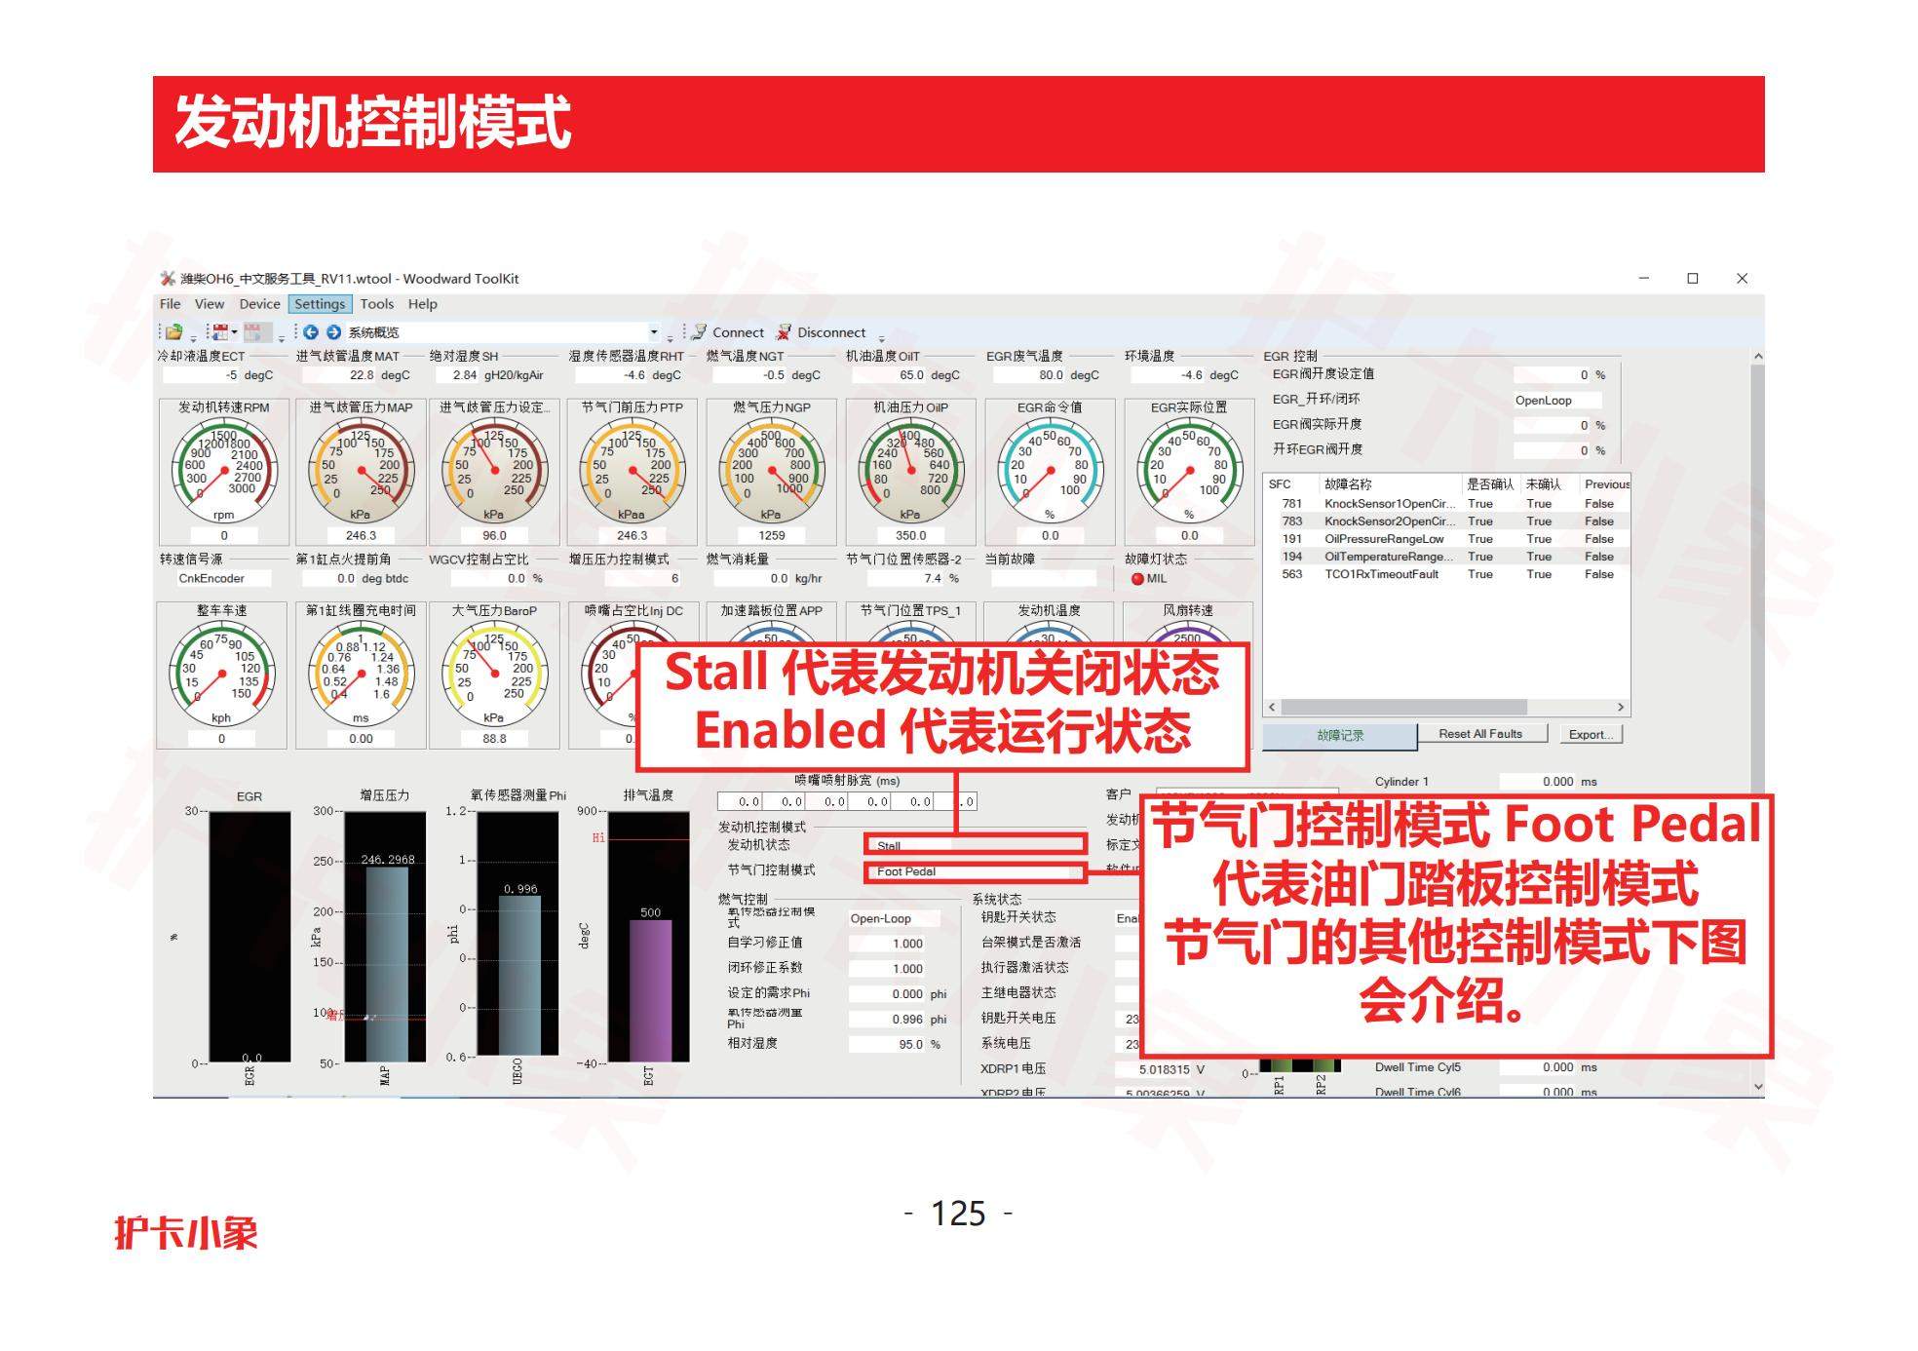
Task: Click the open file folder icon
Action: pyautogui.click(x=173, y=332)
